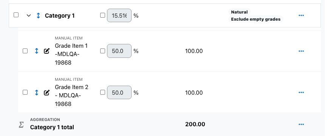Viewport: 330px width, 136px height.
Task: Click the move icon for Grade Item 1
Action: (x=36, y=51)
